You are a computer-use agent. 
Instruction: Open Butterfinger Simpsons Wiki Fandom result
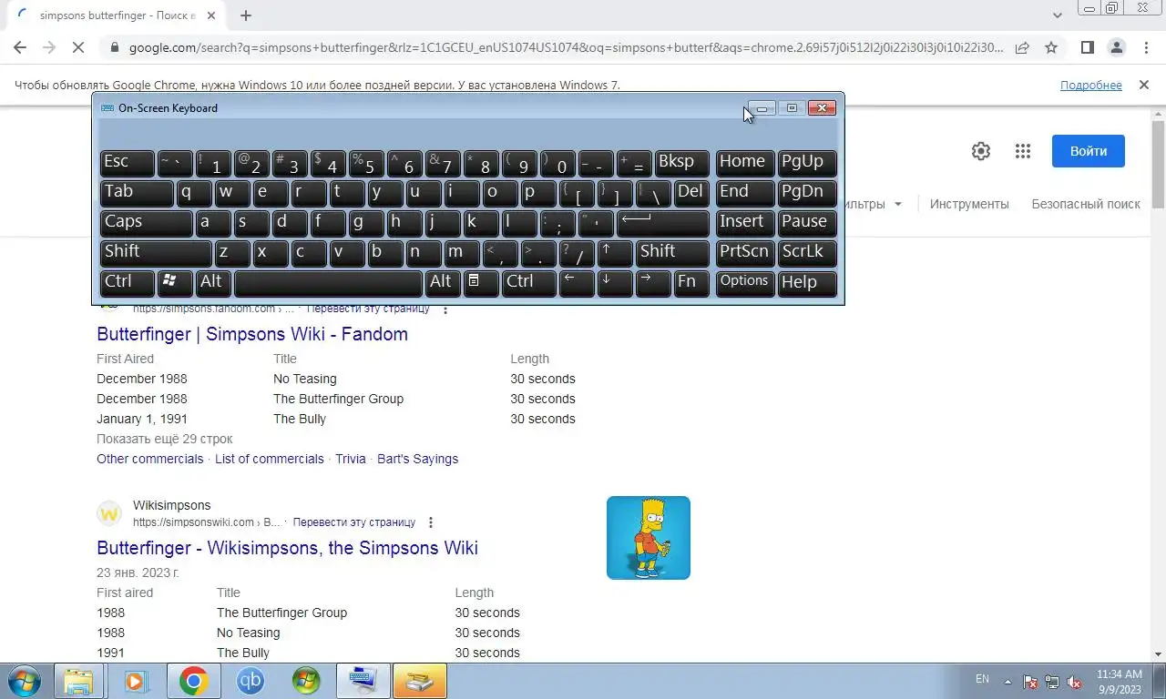coord(252,334)
